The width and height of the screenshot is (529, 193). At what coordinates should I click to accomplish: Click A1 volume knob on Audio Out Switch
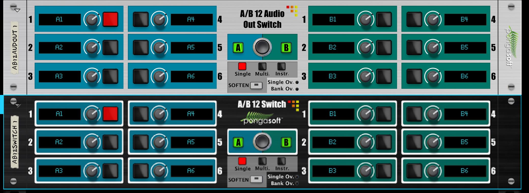(92, 19)
